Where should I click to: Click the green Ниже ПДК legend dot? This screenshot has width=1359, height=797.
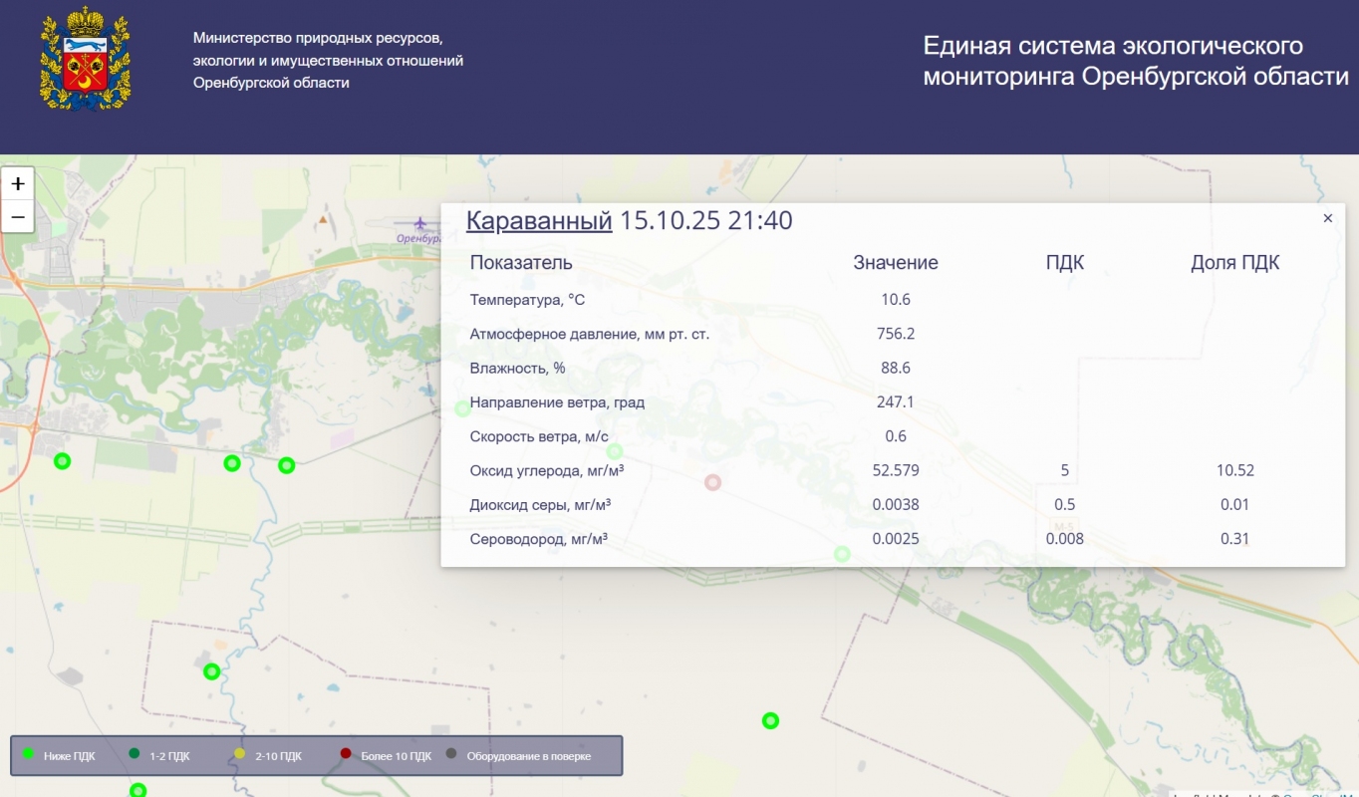tap(28, 754)
